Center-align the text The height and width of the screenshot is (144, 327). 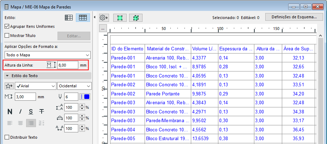(20, 123)
